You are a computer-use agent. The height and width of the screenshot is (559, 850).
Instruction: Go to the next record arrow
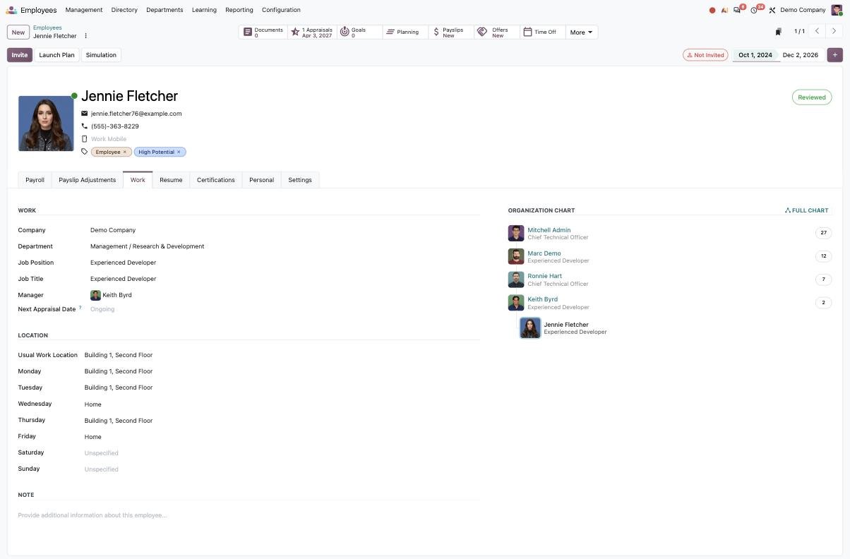click(x=834, y=32)
